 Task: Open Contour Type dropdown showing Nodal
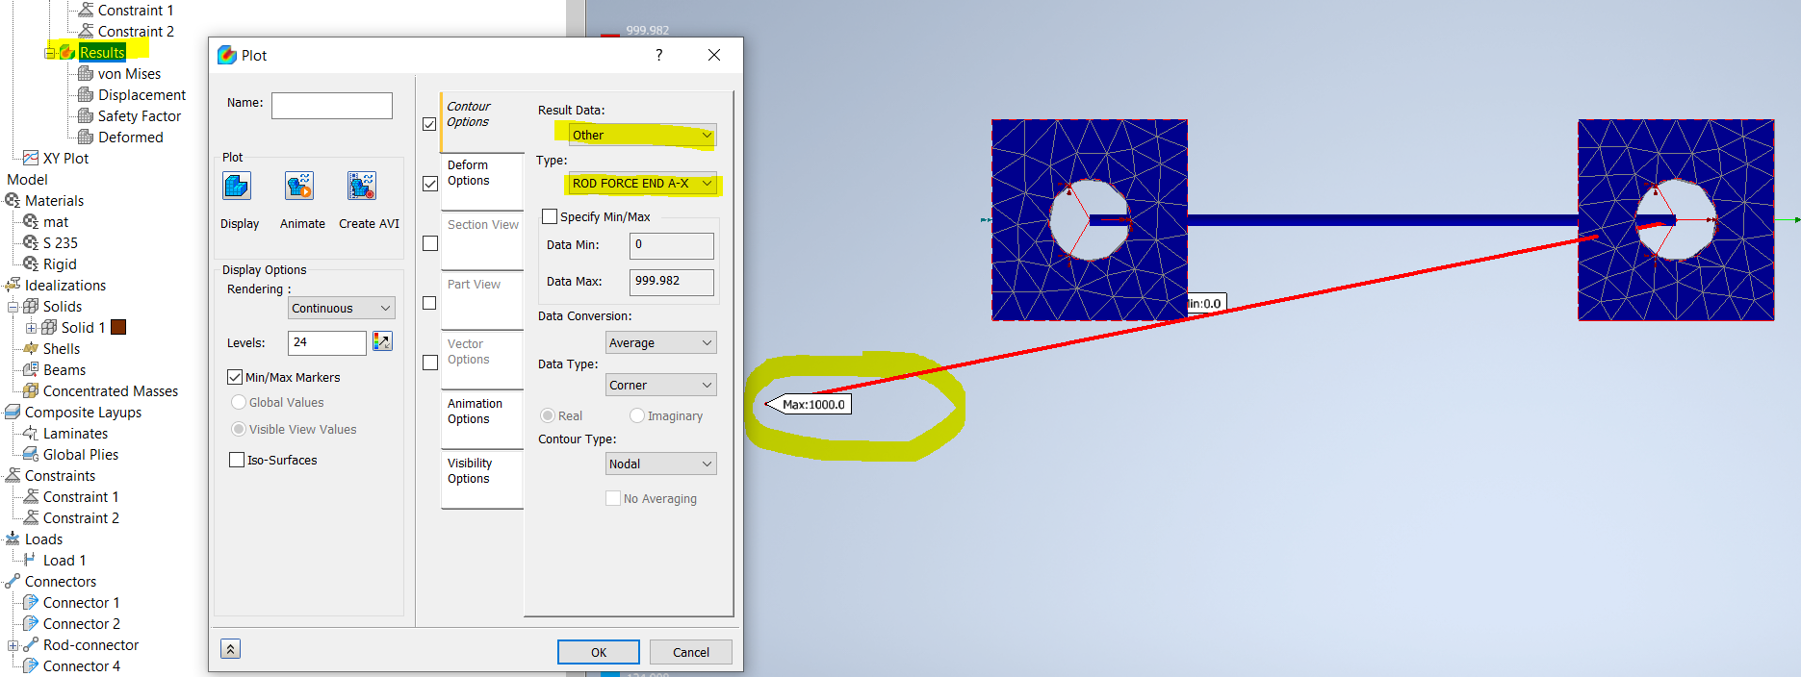(661, 464)
